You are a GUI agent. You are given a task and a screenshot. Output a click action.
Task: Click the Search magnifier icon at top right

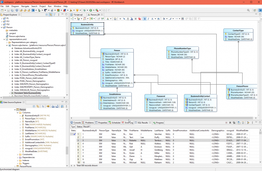248,10
